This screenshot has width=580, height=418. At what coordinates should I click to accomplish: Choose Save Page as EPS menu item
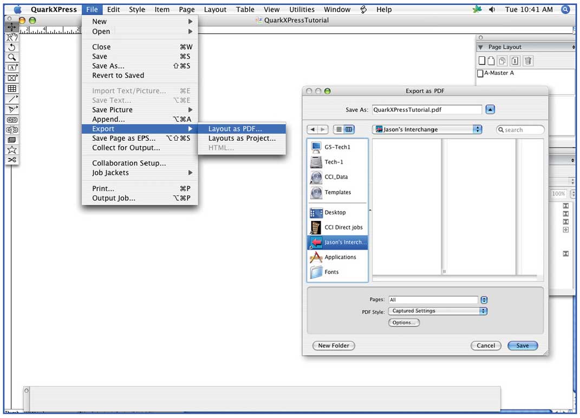[x=140, y=139]
